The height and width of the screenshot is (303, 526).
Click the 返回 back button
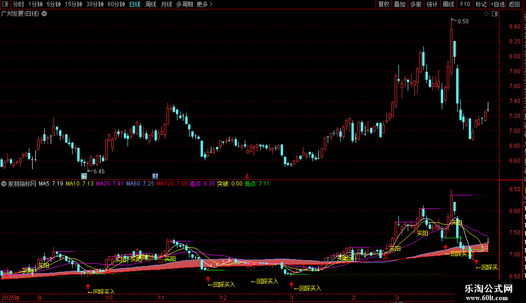[514, 4]
